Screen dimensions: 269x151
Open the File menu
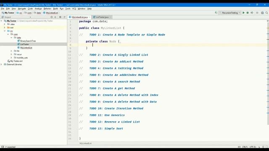click(3, 8)
